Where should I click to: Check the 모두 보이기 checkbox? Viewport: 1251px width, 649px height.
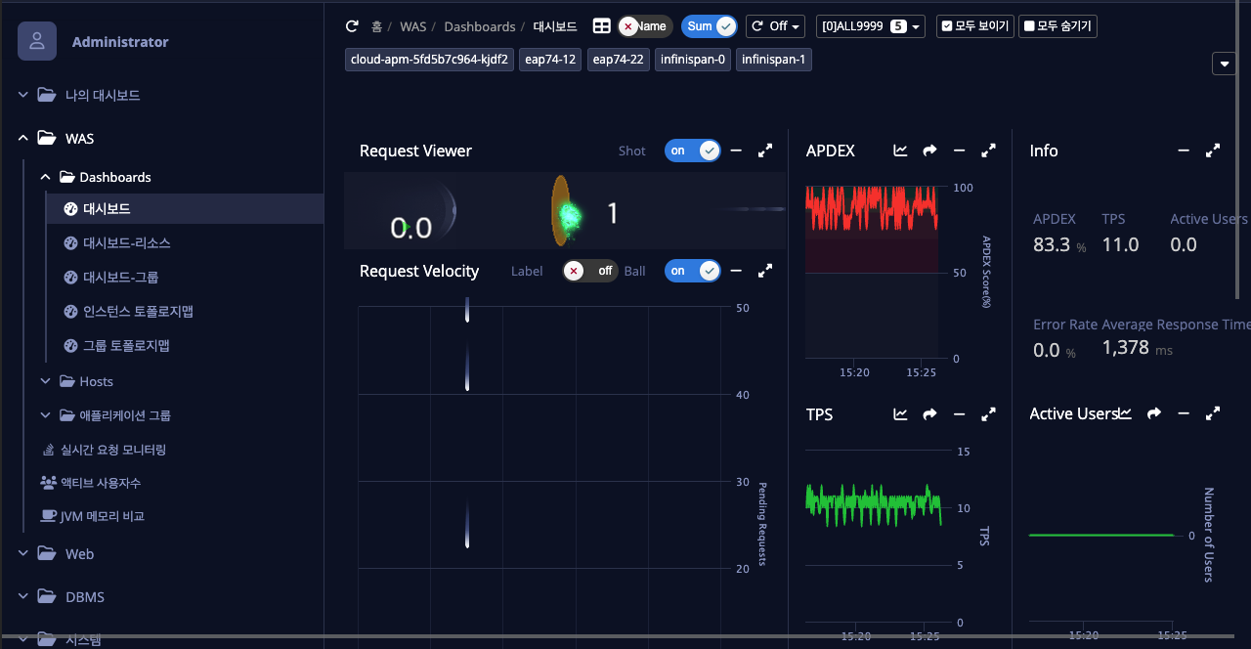[946, 26]
